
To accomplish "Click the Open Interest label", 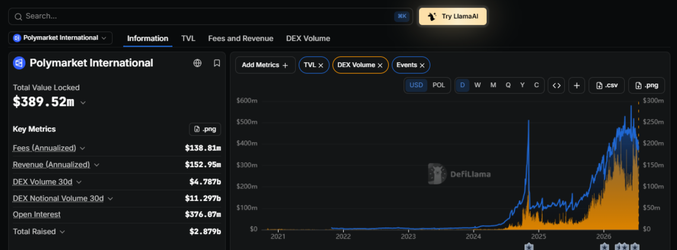I will click(x=37, y=214).
